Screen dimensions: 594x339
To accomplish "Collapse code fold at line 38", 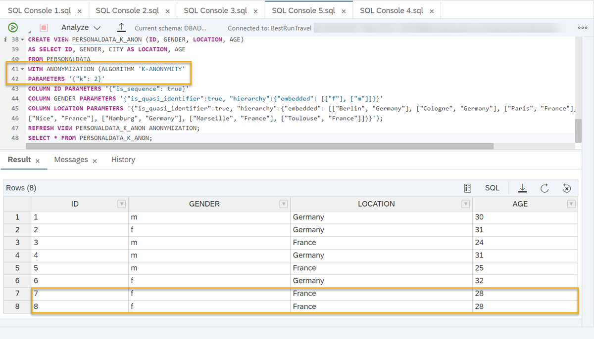I will [x=22, y=40].
